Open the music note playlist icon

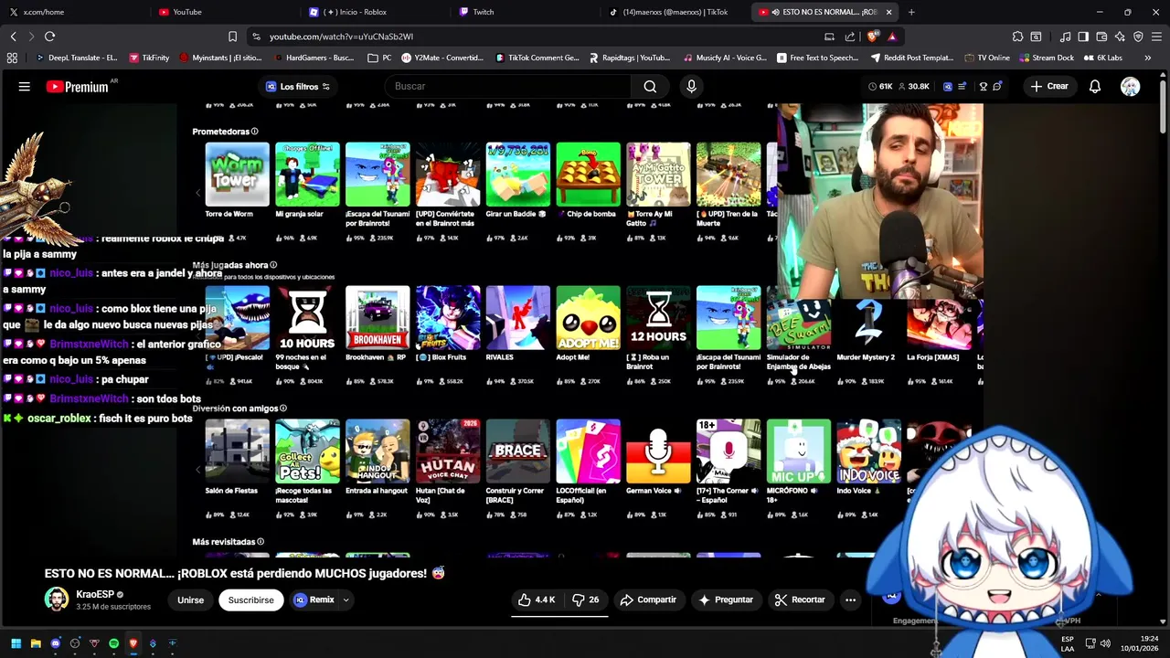pos(1065,37)
